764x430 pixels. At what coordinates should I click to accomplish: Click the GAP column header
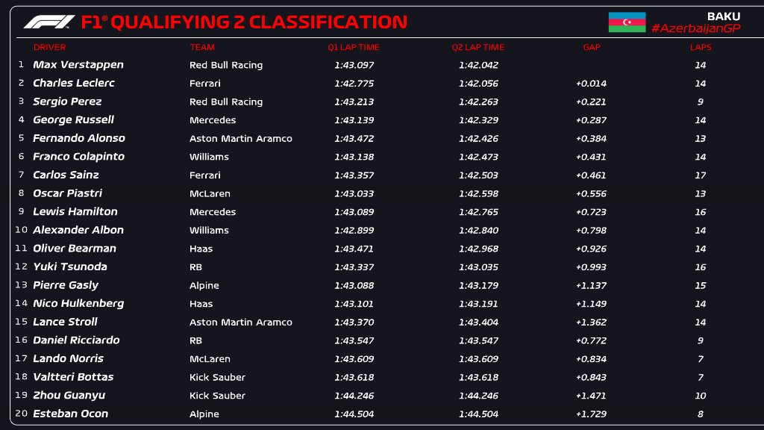(592, 47)
